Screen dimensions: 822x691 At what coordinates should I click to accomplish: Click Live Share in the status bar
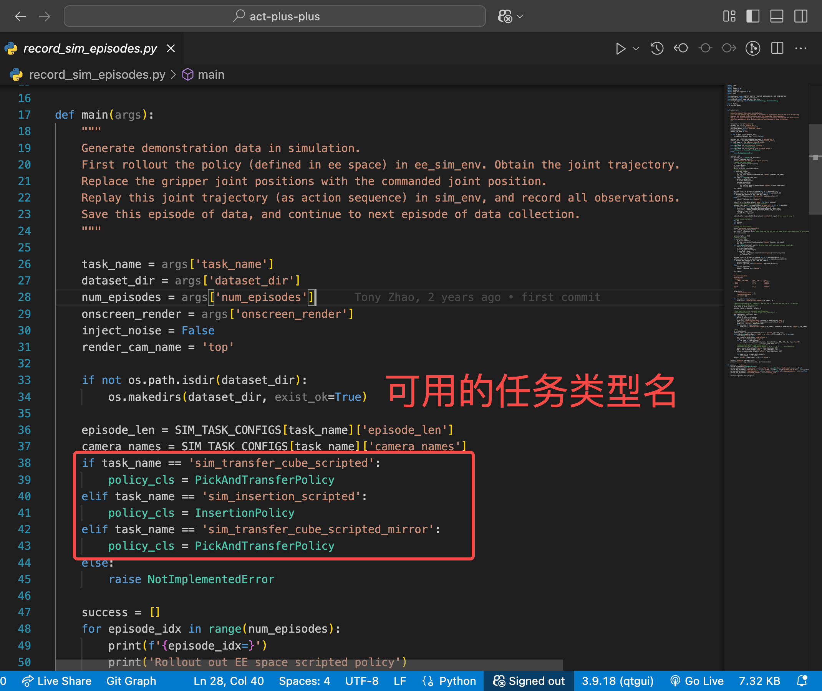tap(57, 681)
